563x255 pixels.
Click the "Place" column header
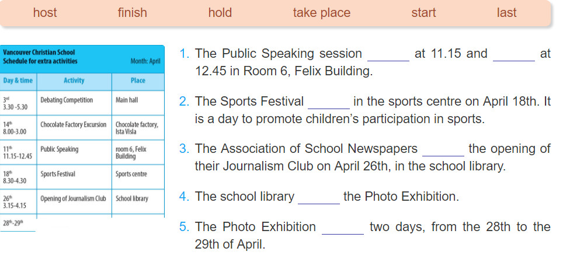pos(138,81)
